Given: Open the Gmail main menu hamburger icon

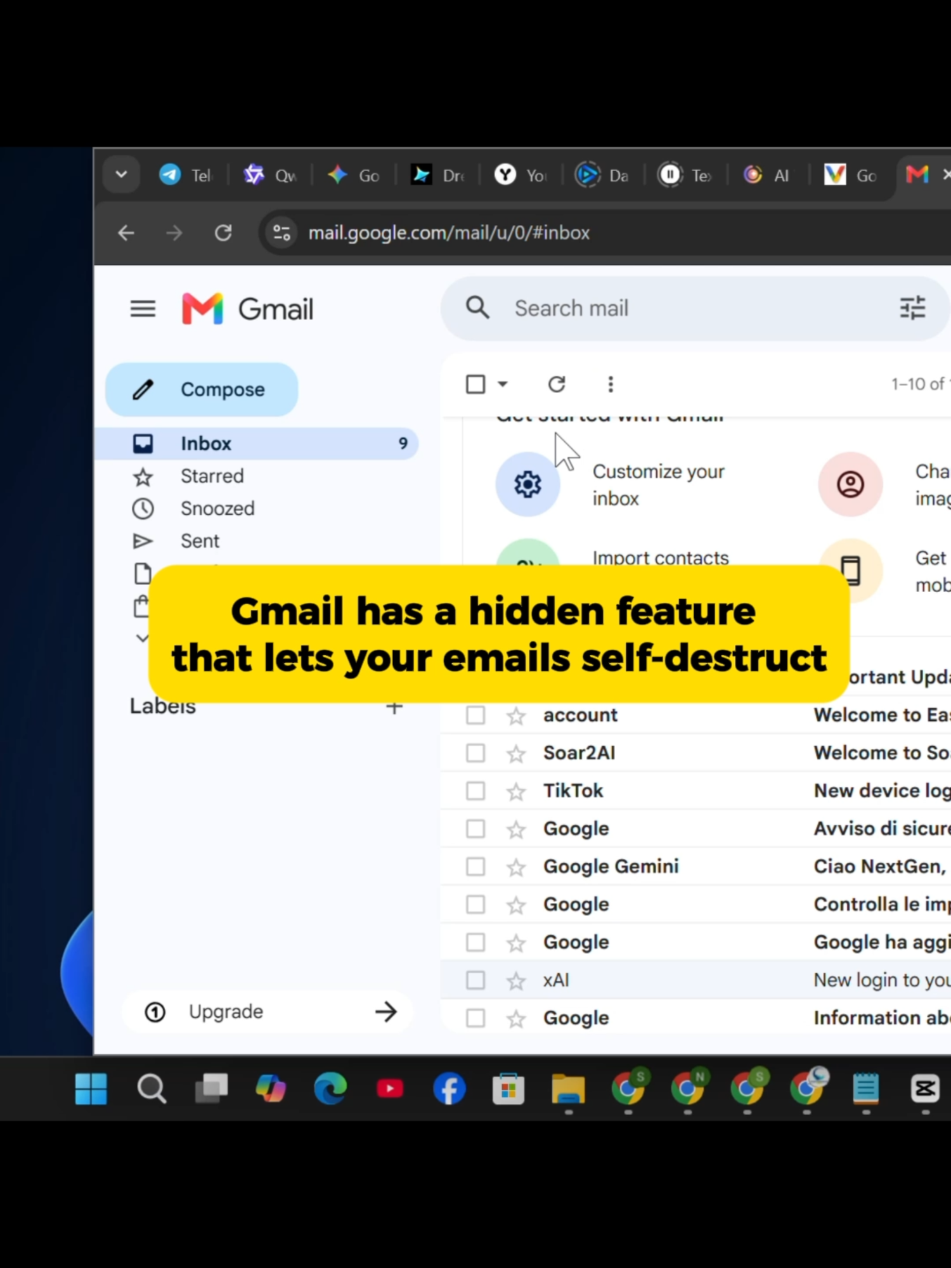Looking at the screenshot, I should pyautogui.click(x=143, y=309).
